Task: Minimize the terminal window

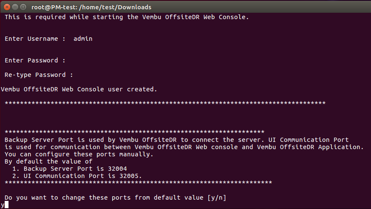Action: click(15, 7)
